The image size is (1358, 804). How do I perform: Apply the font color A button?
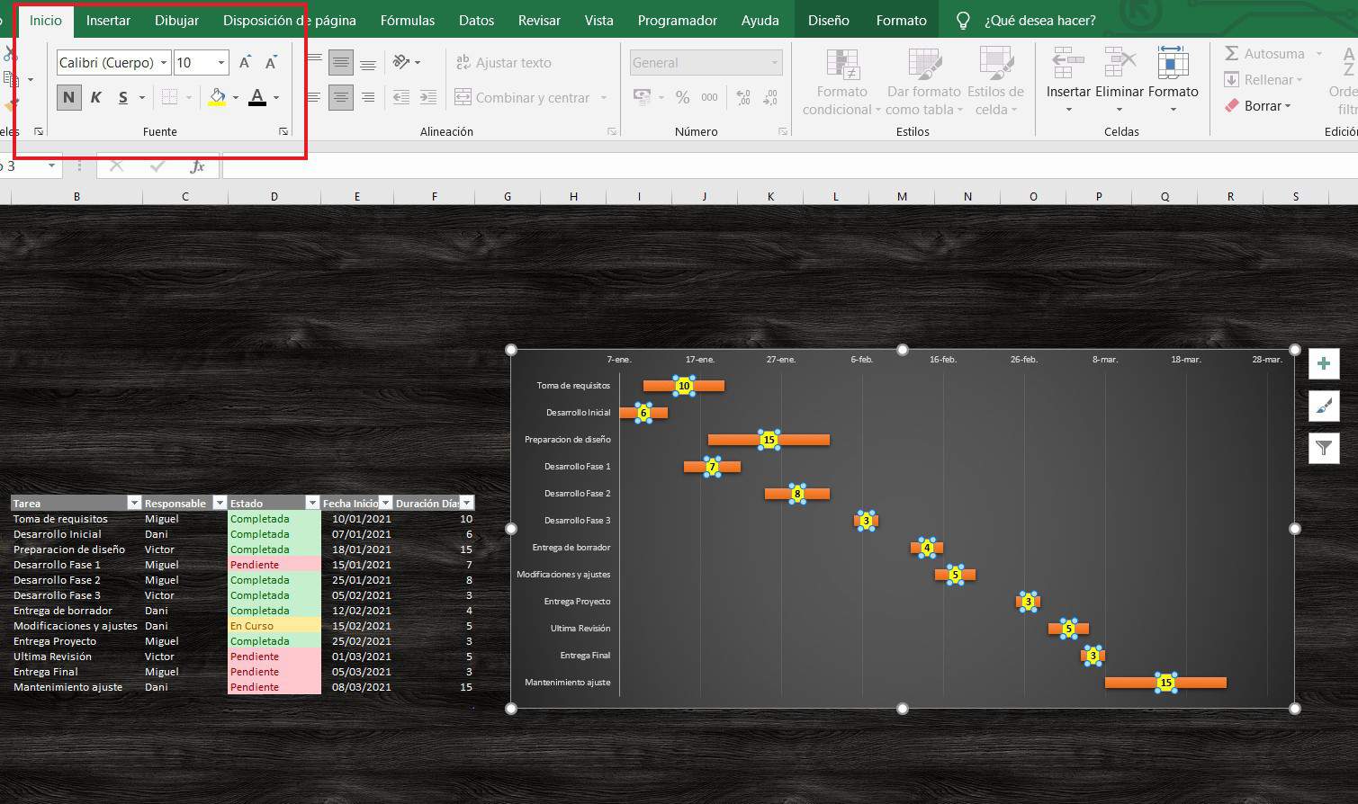tap(257, 97)
